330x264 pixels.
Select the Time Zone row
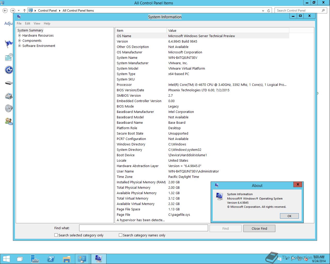pyautogui.click(x=202, y=177)
